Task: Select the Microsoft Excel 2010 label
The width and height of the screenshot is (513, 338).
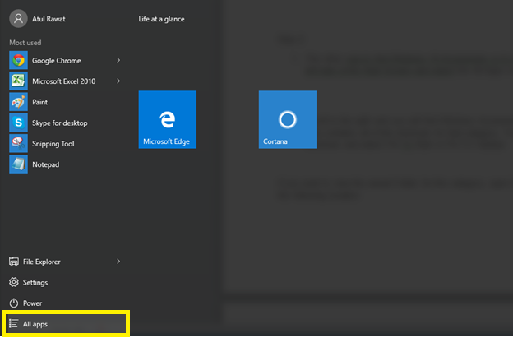Action: [64, 81]
